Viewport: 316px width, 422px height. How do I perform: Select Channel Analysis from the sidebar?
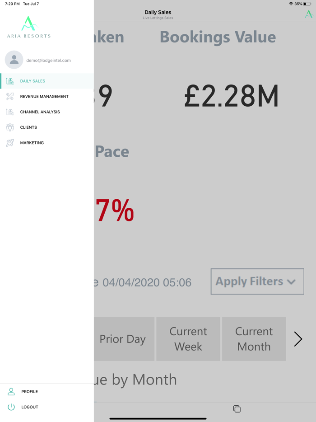pos(40,112)
